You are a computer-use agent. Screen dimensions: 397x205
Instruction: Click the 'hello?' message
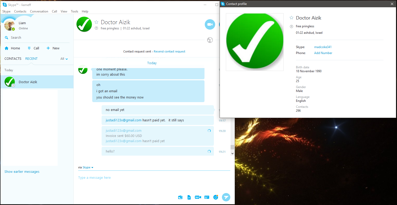pos(158,151)
